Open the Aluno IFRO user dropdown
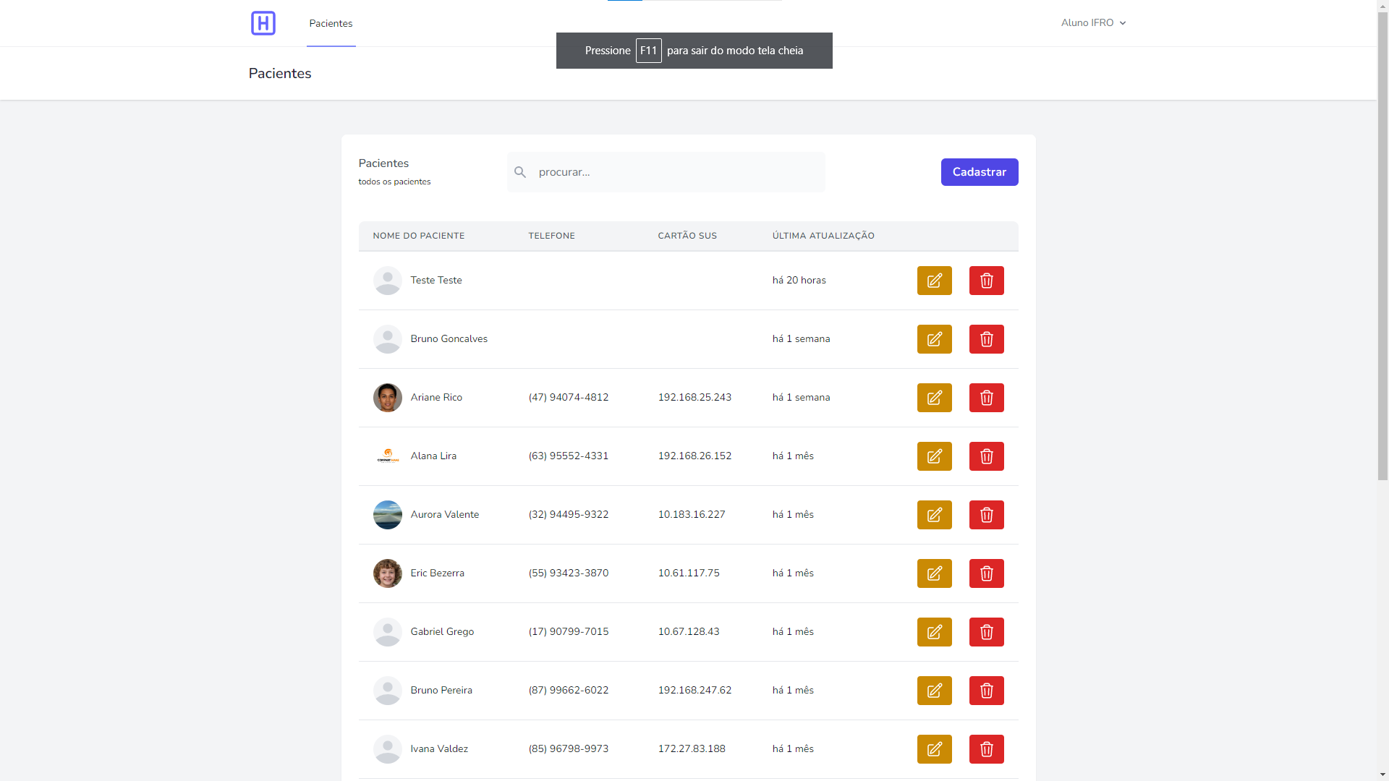The image size is (1389, 781). 1093,23
